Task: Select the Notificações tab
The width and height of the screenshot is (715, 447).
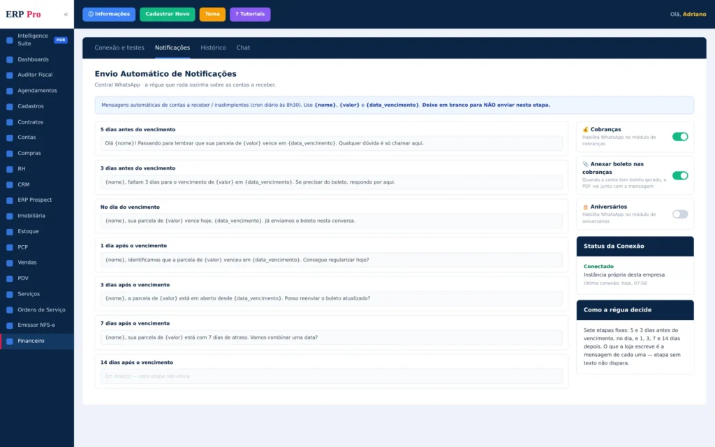Action: pyautogui.click(x=172, y=47)
